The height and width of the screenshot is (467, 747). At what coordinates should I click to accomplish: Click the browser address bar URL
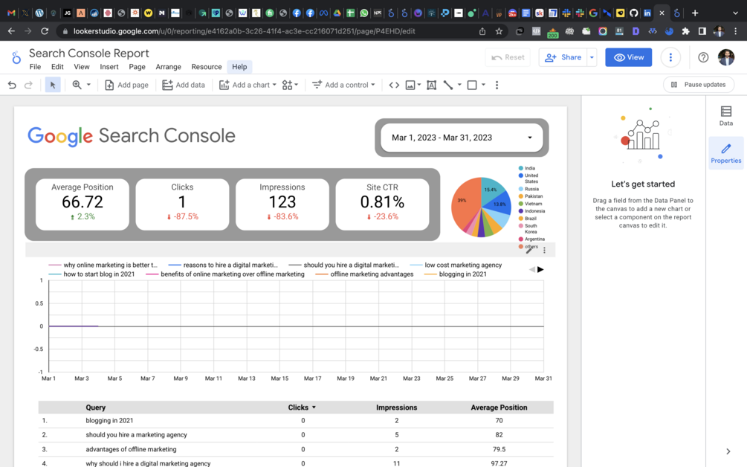coord(244,31)
